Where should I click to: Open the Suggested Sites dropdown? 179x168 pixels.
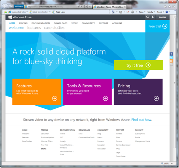coord(27,12)
